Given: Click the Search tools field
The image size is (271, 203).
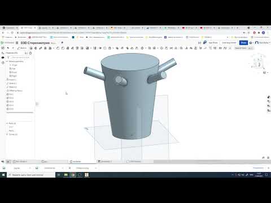Looking at the screenshot, I should click(x=244, y=48).
